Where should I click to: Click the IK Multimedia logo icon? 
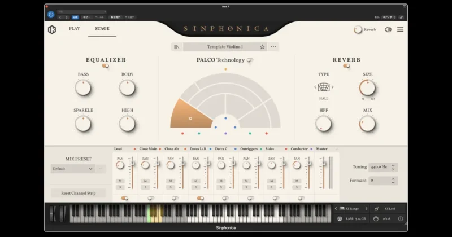[x=52, y=29]
